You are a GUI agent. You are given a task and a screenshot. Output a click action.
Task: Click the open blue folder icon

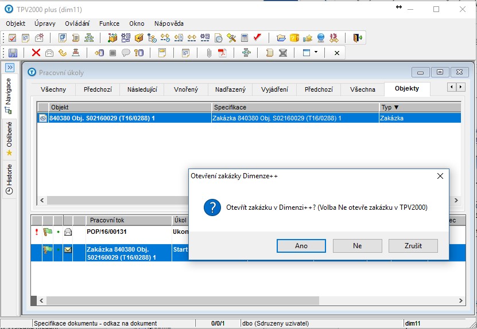(281, 38)
